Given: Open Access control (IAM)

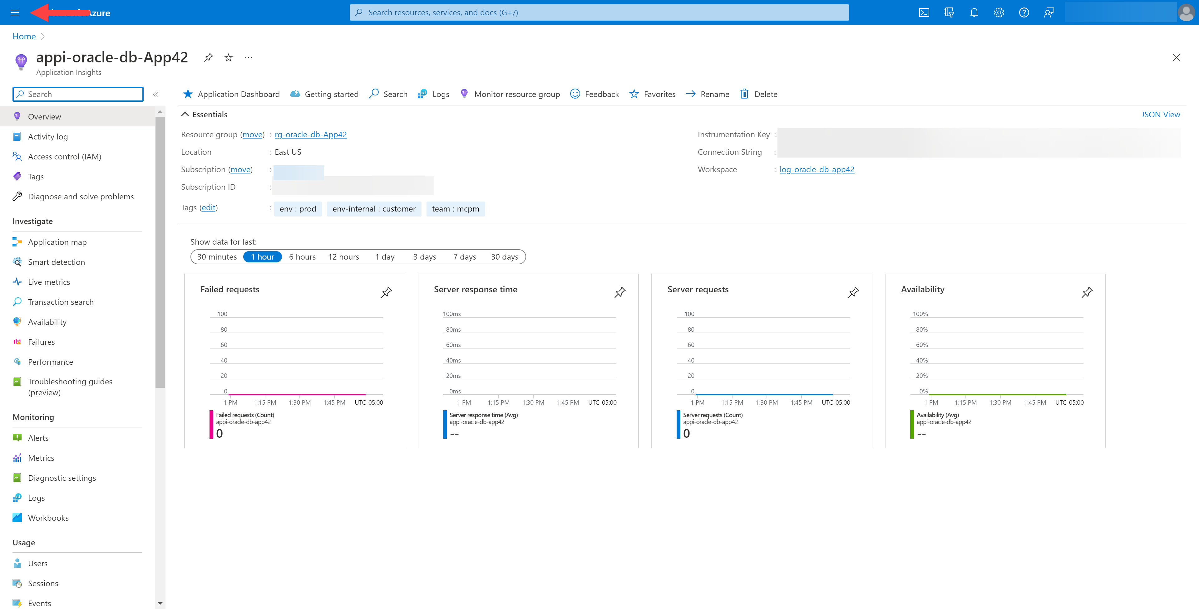Looking at the screenshot, I should coord(77,156).
